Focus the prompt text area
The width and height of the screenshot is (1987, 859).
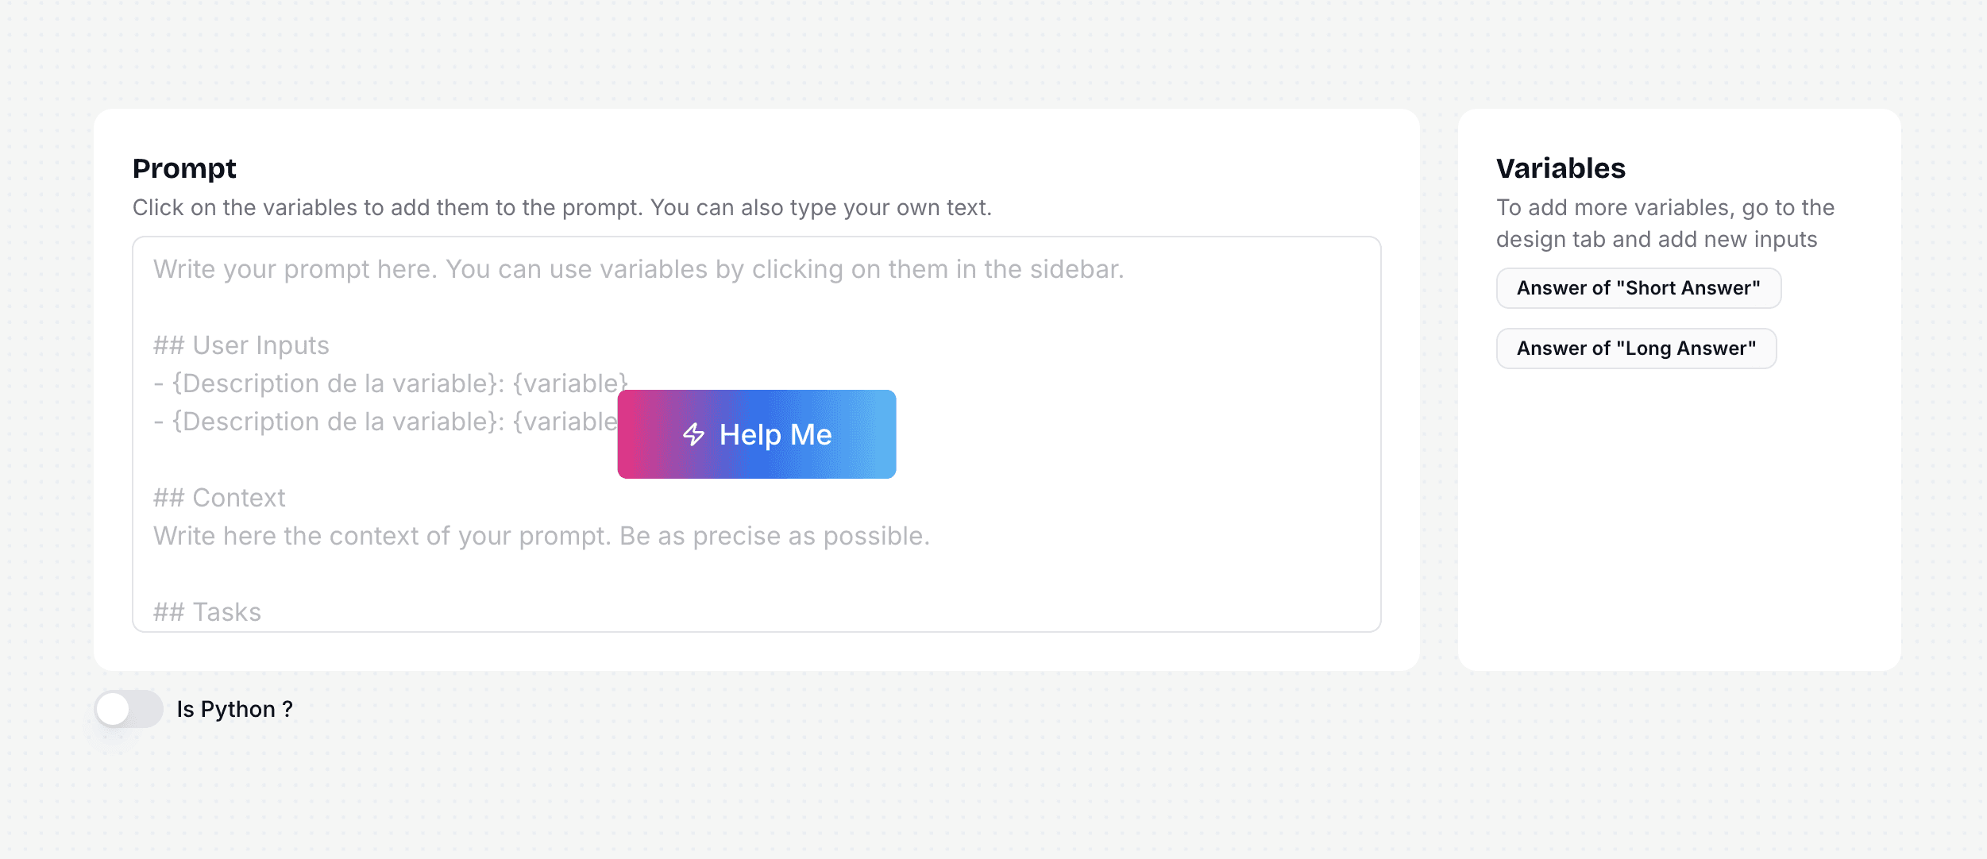(757, 434)
